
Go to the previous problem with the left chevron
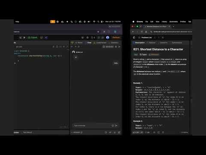155,37
